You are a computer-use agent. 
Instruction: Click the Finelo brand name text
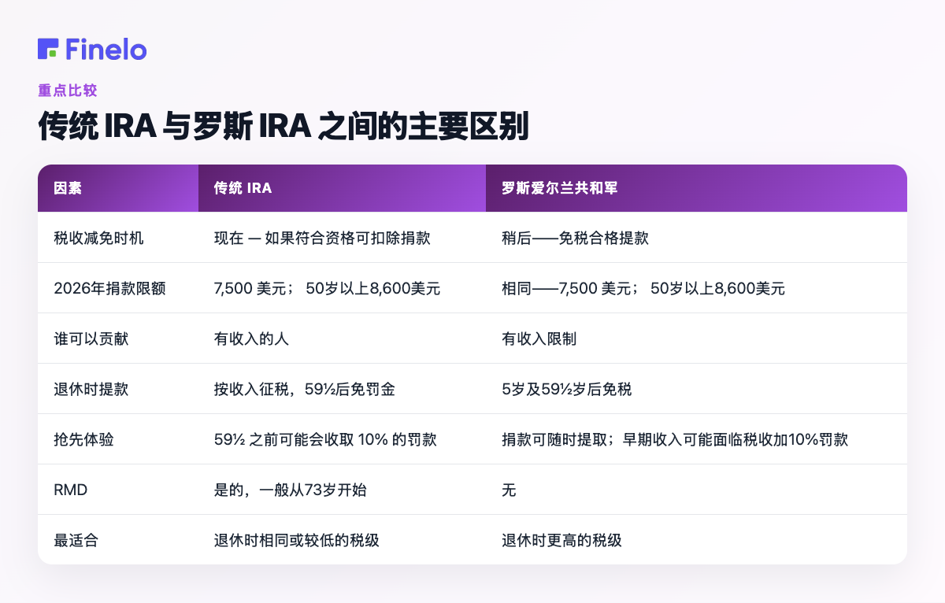[106, 49]
